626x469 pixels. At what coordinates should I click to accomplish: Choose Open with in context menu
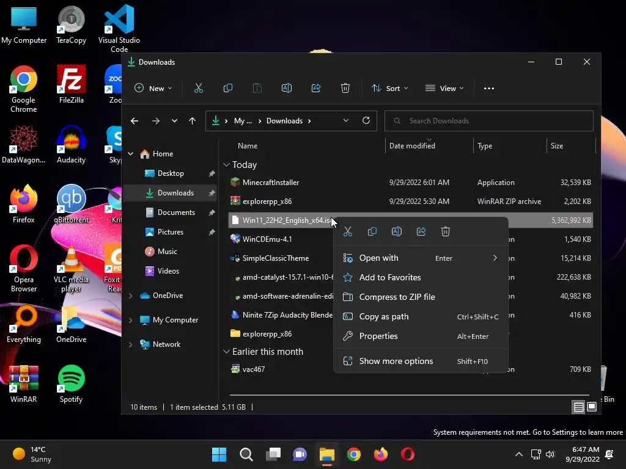coord(421,258)
